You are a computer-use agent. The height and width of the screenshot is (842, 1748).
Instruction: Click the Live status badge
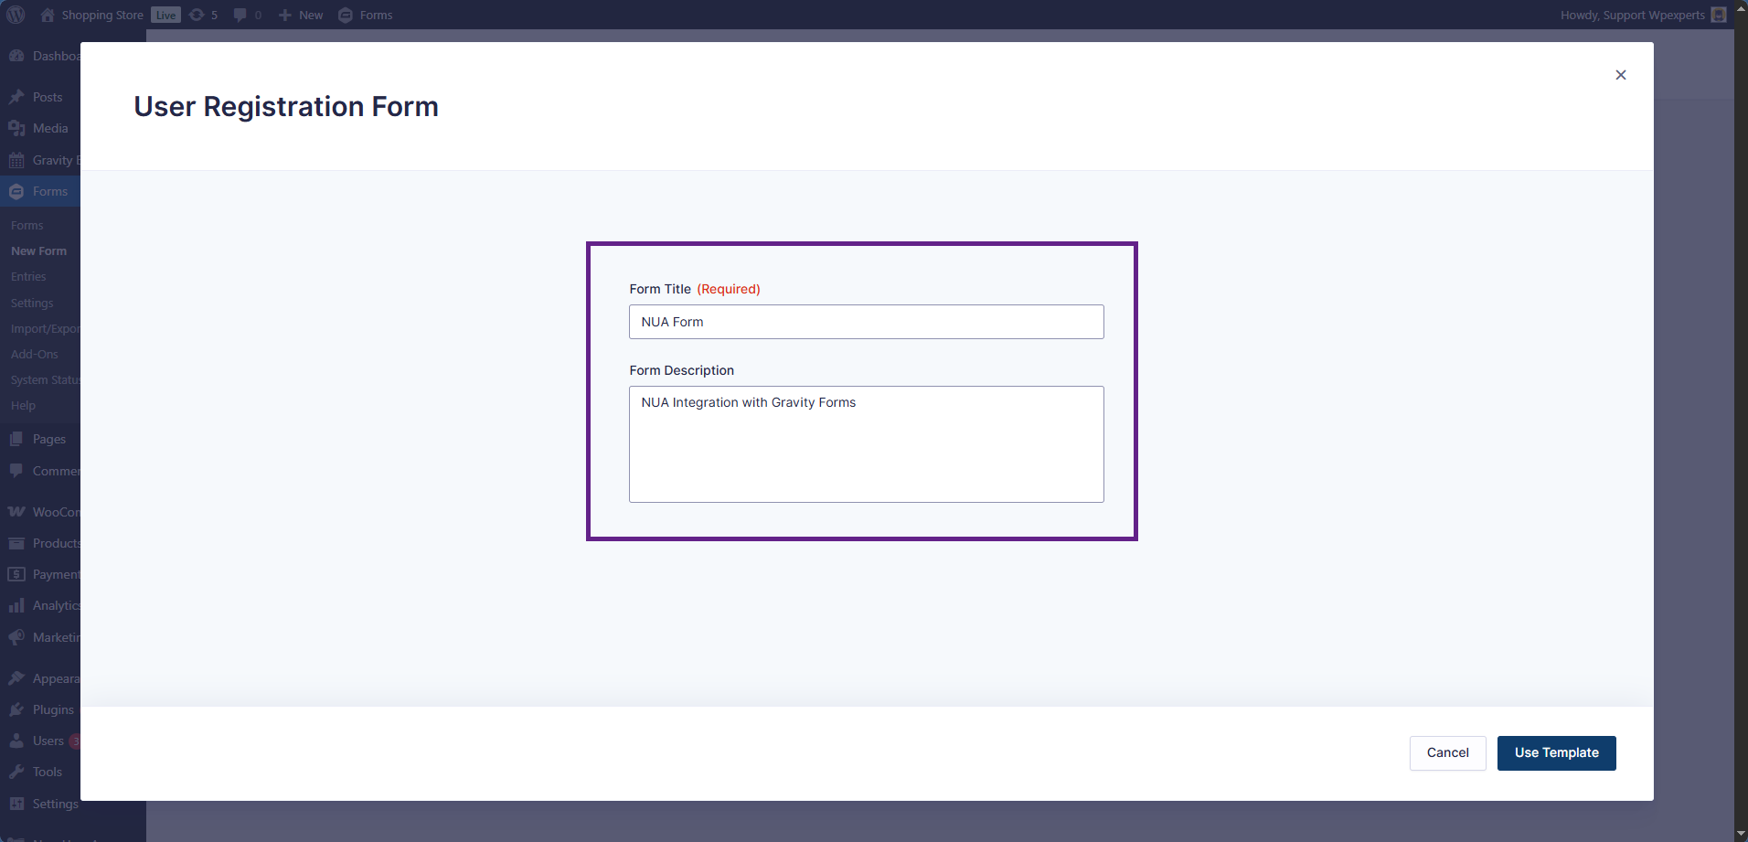[165, 15]
